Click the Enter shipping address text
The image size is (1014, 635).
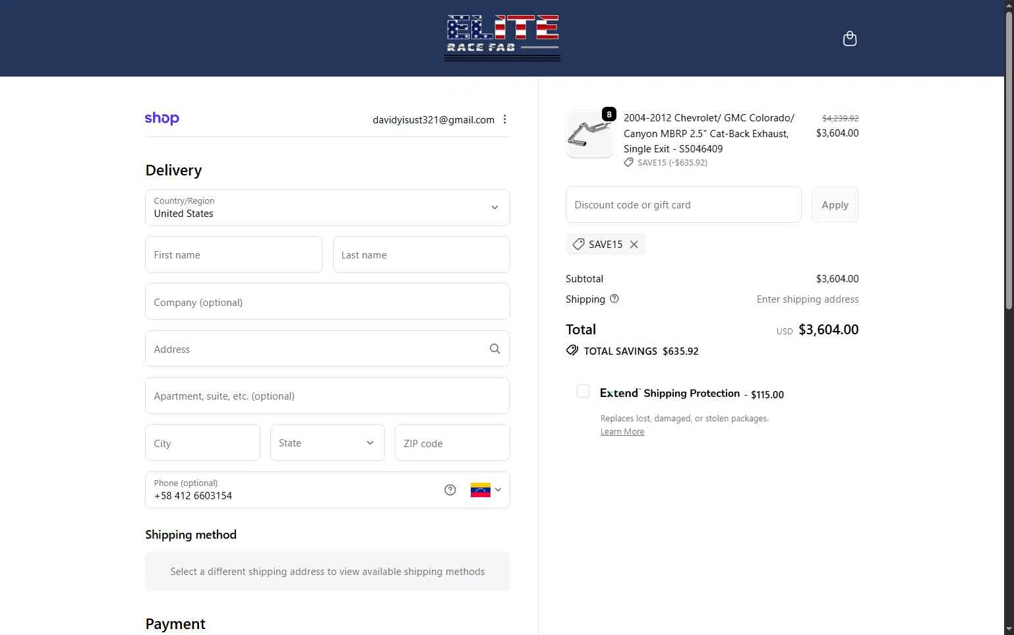click(808, 299)
